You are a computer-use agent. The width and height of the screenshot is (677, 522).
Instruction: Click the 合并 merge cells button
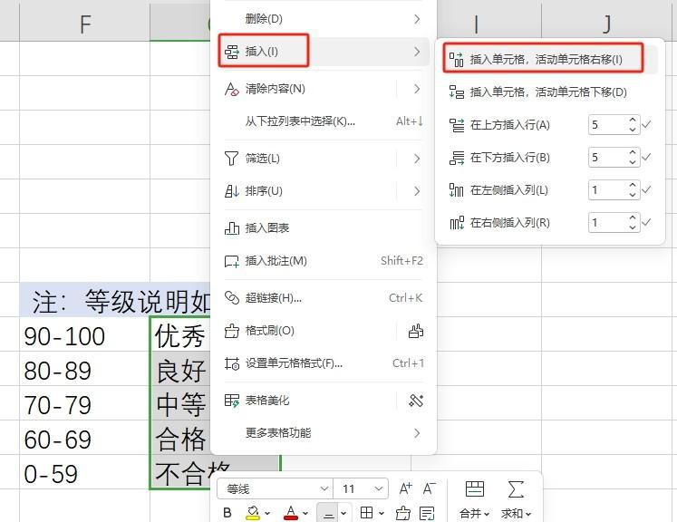coord(475,499)
